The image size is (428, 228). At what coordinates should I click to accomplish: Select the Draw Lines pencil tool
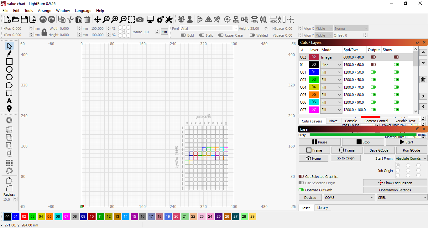point(9,54)
